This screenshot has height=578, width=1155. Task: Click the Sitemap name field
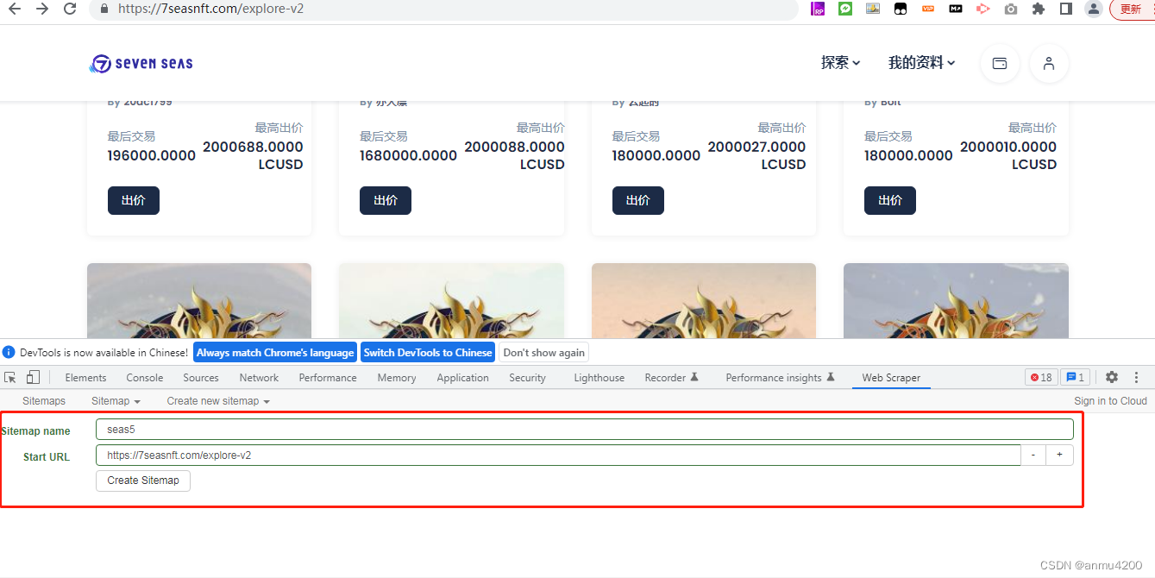coord(585,429)
